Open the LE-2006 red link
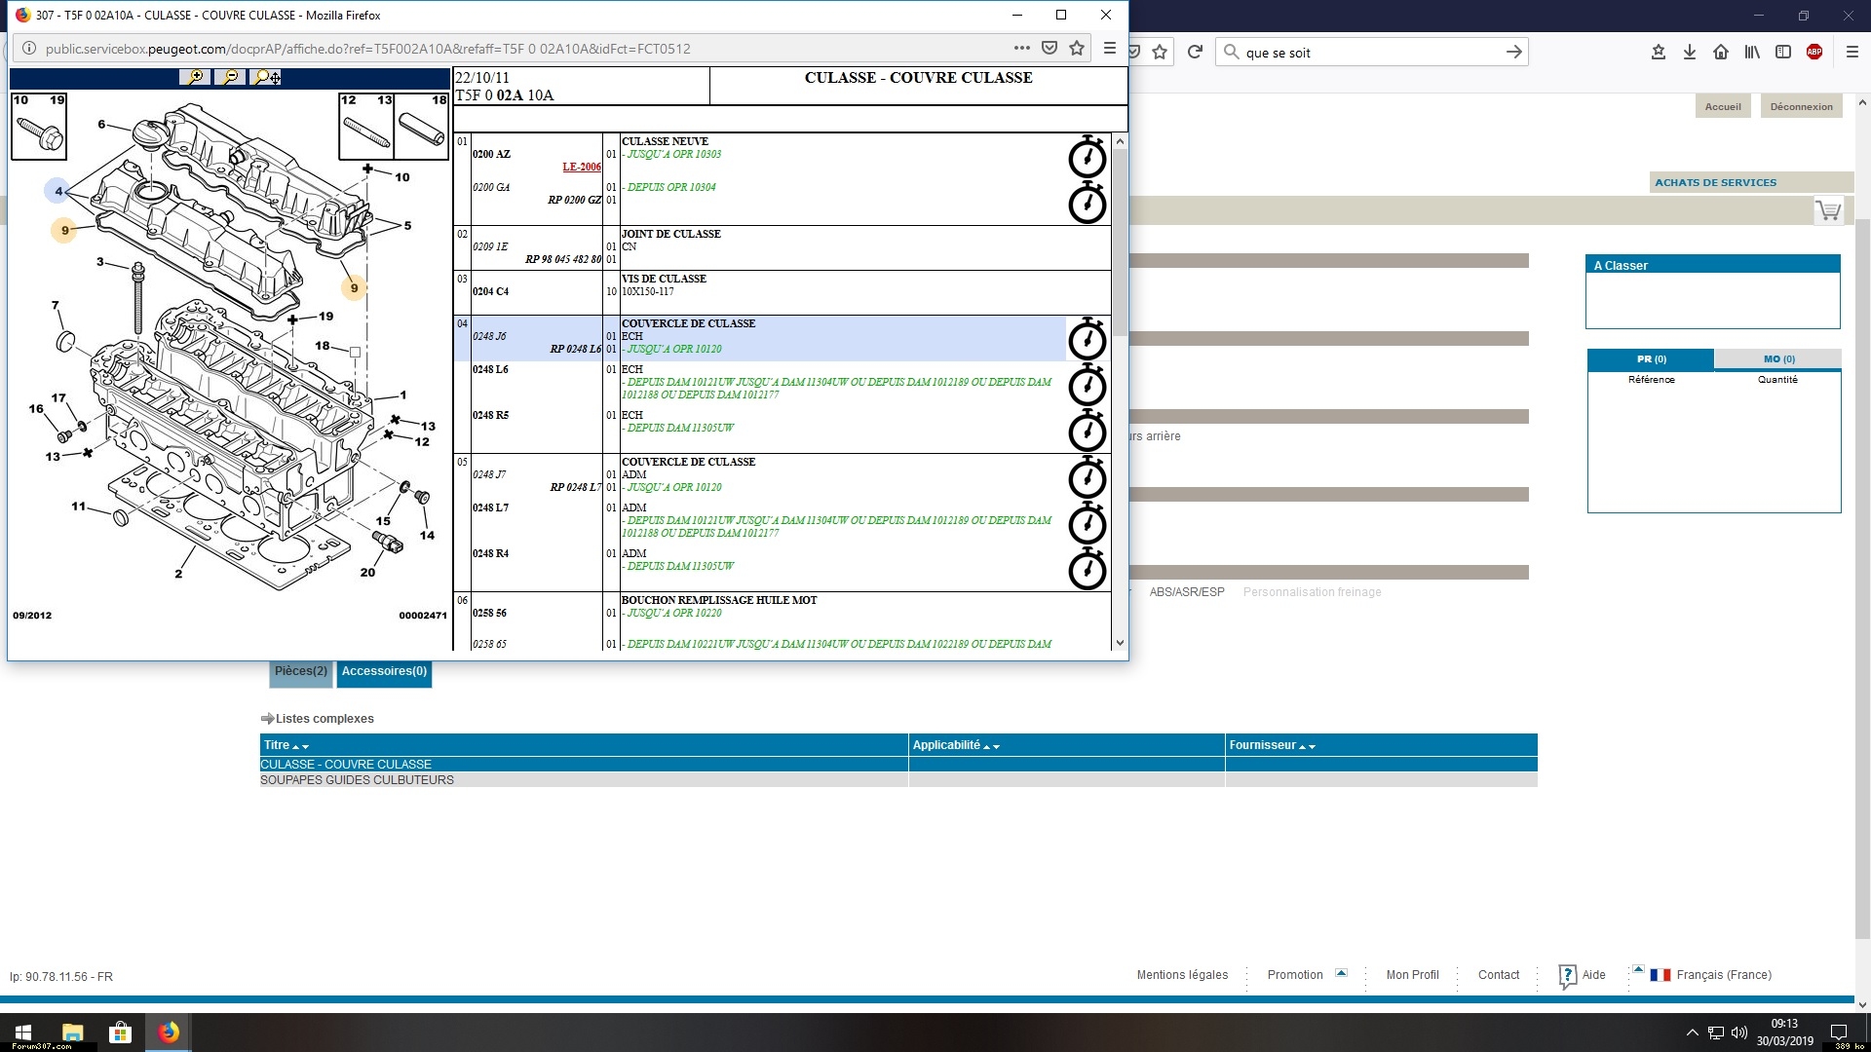Image resolution: width=1871 pixels, height=1052 pixels. pyautogui.click(x=581, y=167)
